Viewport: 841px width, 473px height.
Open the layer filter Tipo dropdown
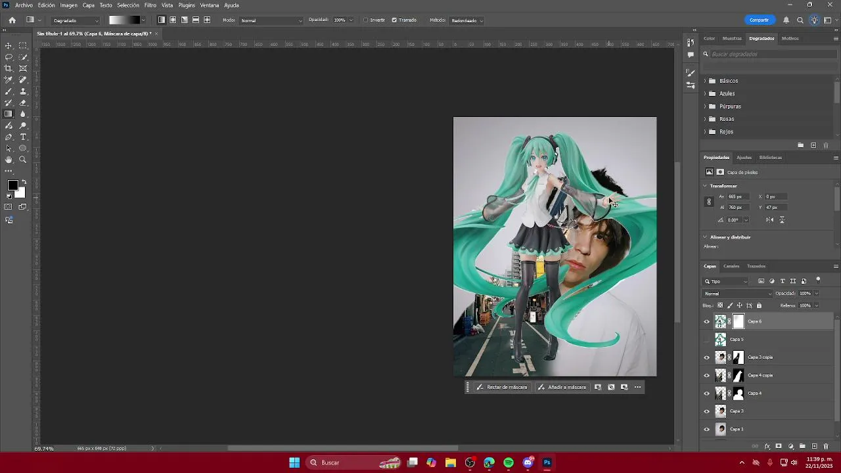(x=726, y=281)
